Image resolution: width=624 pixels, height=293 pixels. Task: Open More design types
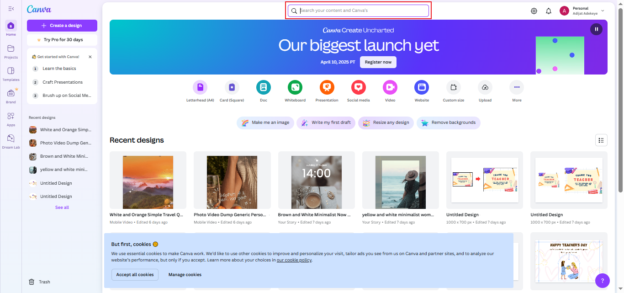pyautogui.click(x=517, y=91)
